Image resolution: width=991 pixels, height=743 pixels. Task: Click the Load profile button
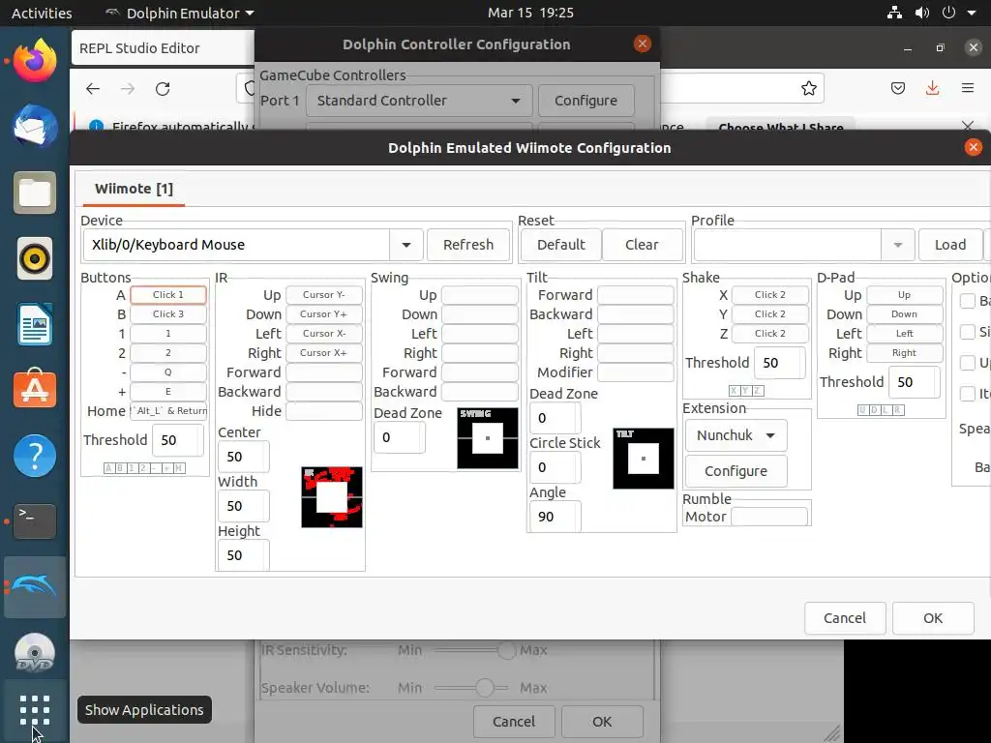pos(950,245)
